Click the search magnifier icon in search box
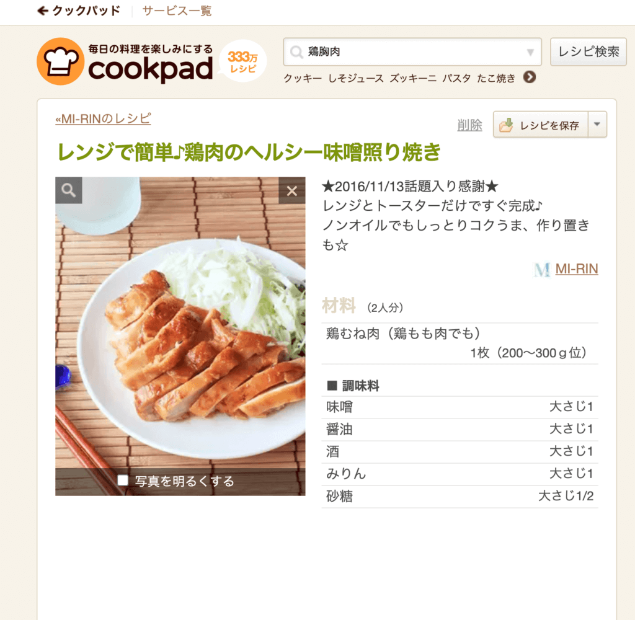The width and height of the screenshot is (635, 620). 297,52
